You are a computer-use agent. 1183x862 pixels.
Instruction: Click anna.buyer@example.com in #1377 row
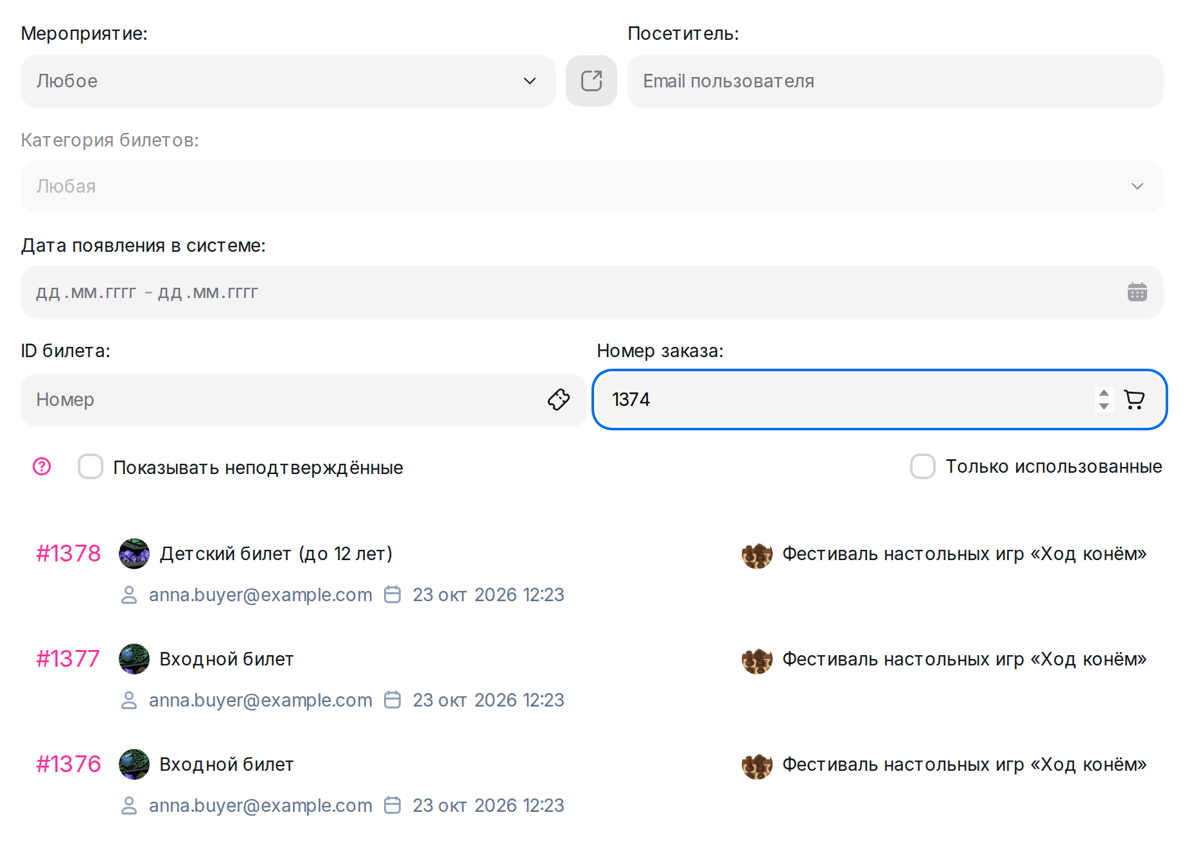[261, 700]
